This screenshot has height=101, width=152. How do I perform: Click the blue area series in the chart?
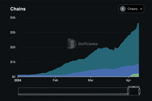97,73
